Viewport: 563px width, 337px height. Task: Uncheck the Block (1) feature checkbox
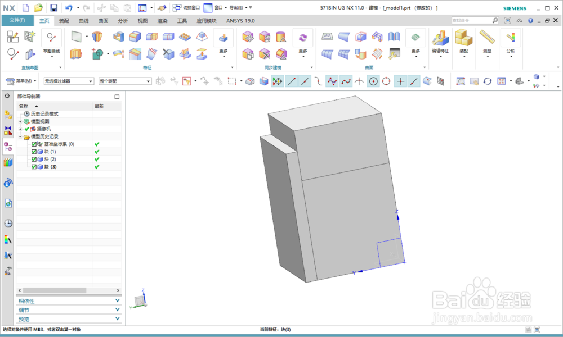[34, 152]
